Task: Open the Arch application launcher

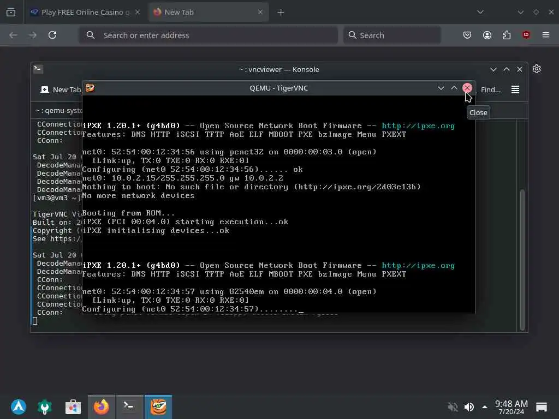Action: click(19, 407)
